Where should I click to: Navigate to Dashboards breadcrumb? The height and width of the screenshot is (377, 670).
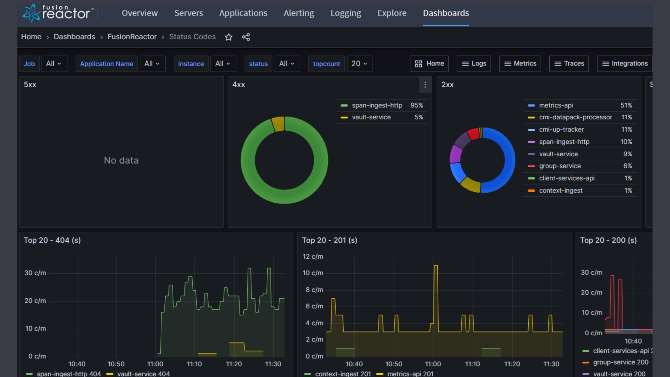[x=74, y=37]
